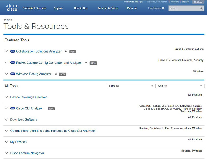
Task: Open the Training & Events menu
Action: [x=108, y=8]
